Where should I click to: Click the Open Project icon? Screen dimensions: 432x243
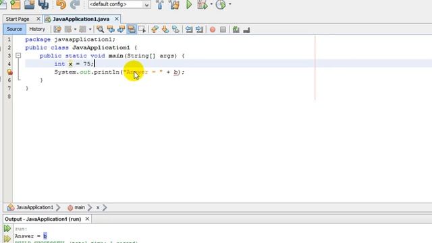pos(29,4)
